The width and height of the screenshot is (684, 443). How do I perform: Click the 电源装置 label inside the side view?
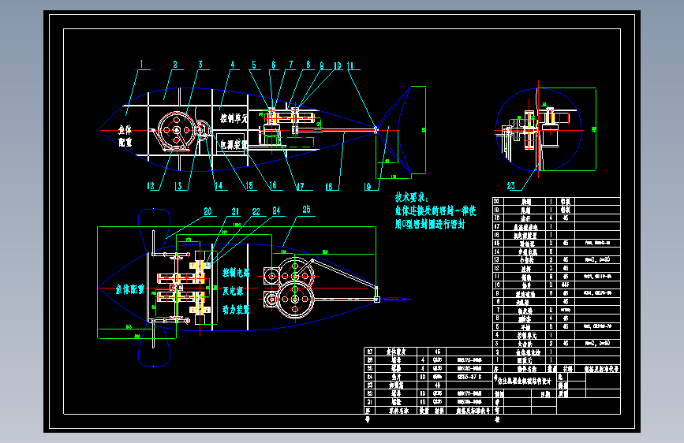coord(234,144)
